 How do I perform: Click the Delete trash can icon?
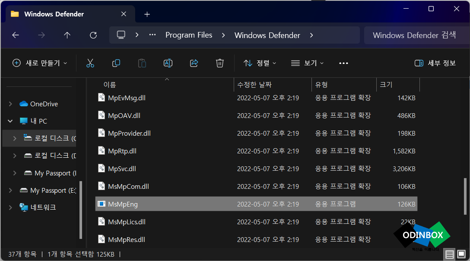[220, 63]
